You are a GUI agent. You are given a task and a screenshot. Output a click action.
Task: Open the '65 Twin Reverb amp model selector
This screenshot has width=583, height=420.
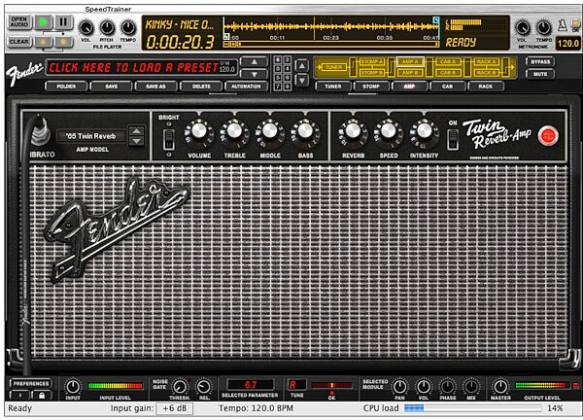pyautogui.click(x=91, y=136)
